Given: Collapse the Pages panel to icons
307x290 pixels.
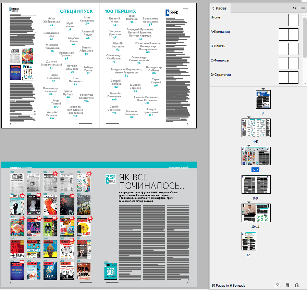Looking at the screenshot, I should click(x=294, y=8).
